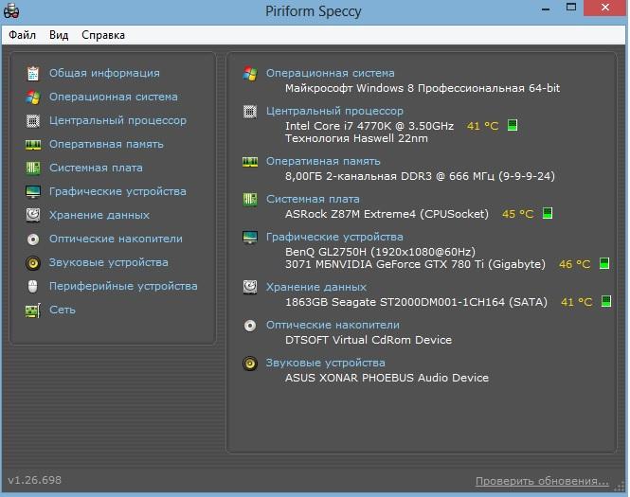Click the speaker icon in sidebar
The width and height of the screenshot is (630, 497).
(x=33, y=263)
